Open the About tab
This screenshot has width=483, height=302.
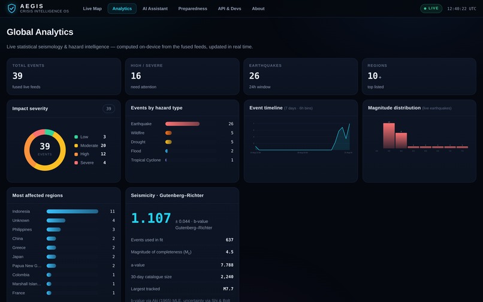coord(258,8)
